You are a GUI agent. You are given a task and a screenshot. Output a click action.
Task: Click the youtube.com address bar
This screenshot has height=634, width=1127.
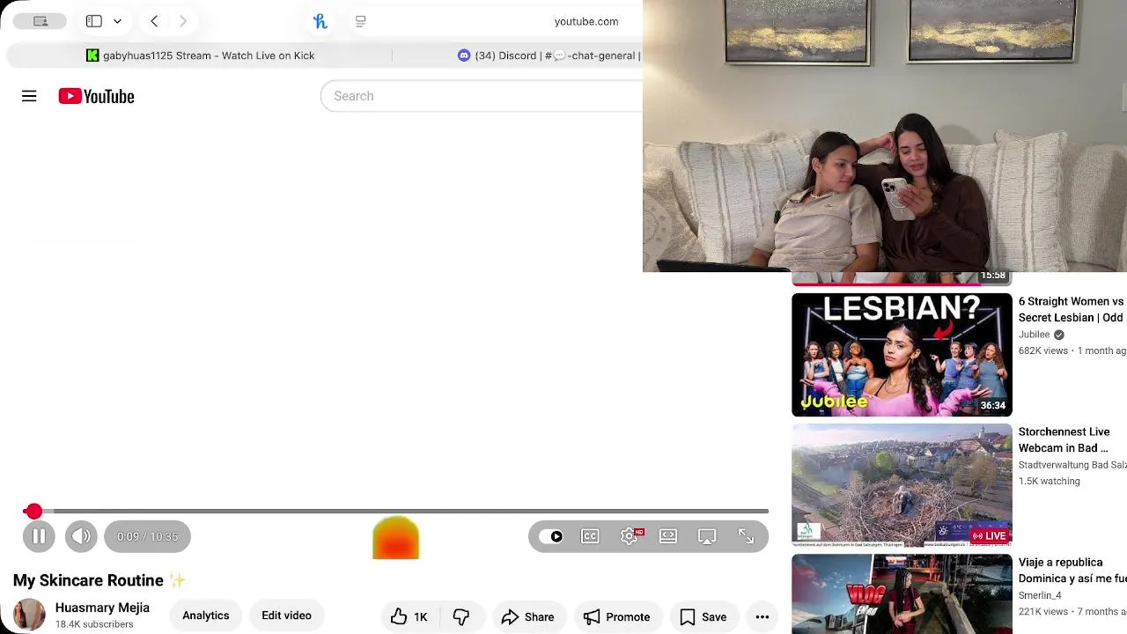(x=586, y=21)
